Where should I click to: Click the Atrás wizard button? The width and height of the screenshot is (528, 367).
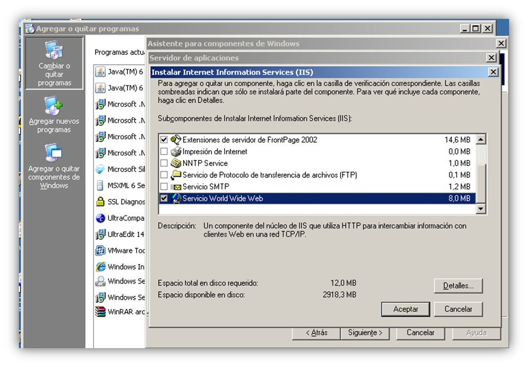click(316, 333)
